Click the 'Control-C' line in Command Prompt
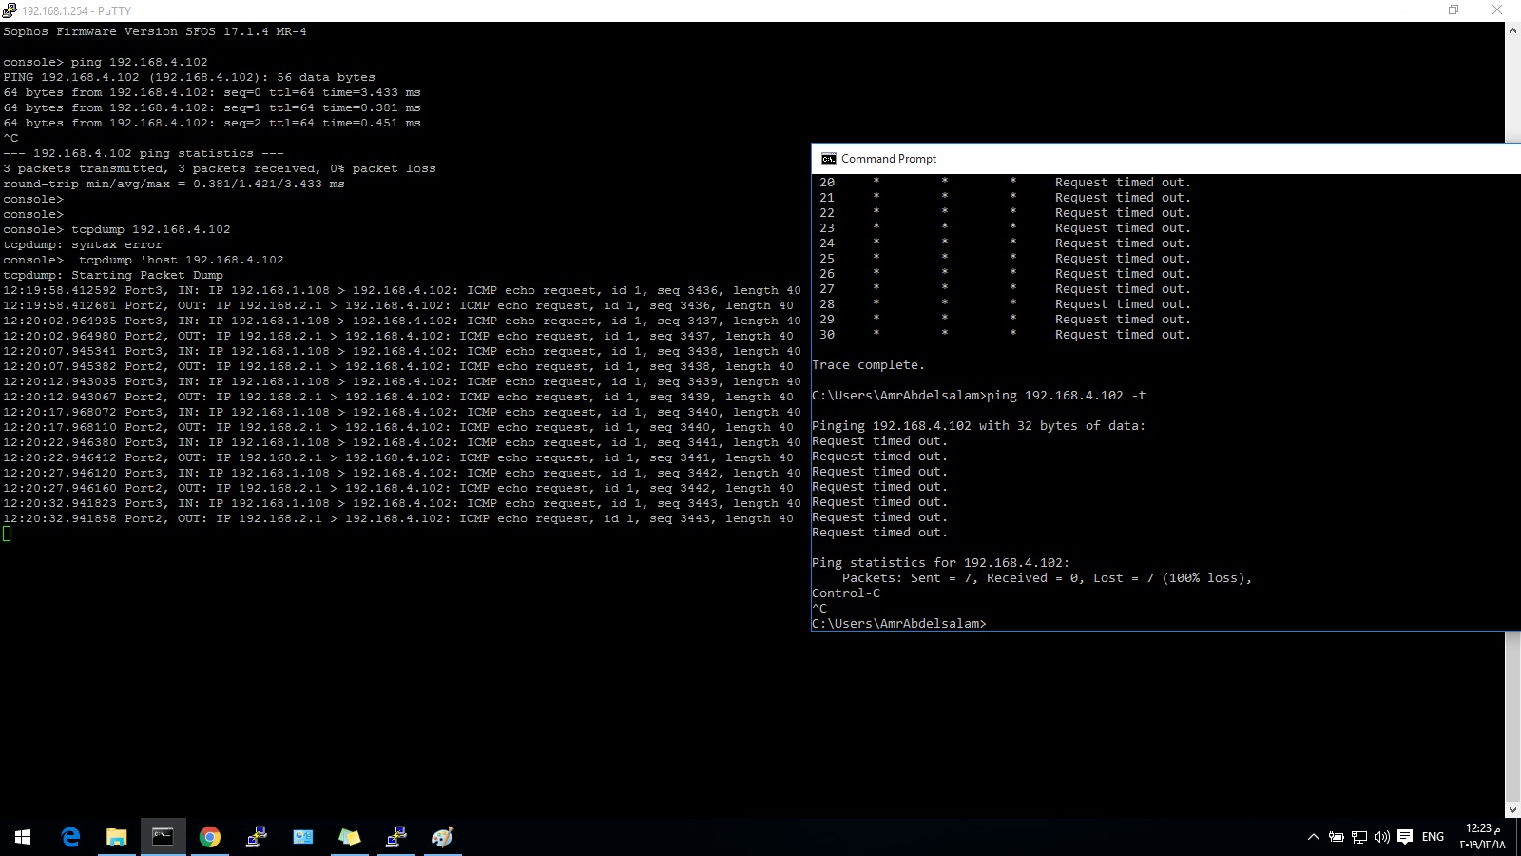 tap(846, 593)
